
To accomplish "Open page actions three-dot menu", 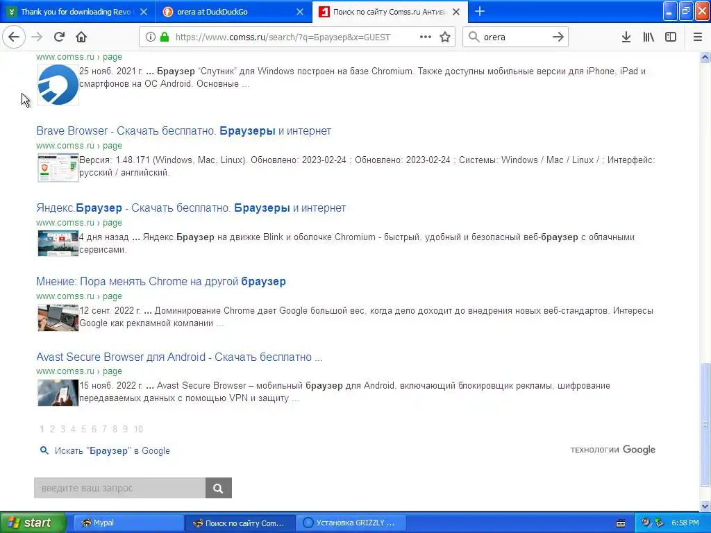I will [426, 37].
